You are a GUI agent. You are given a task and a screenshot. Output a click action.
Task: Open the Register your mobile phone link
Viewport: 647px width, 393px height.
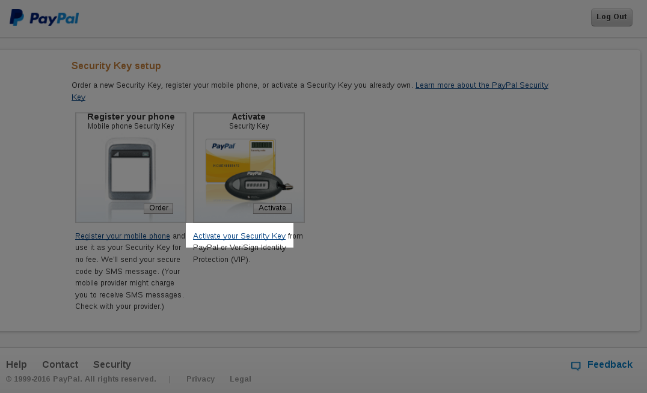click(123, 236)
